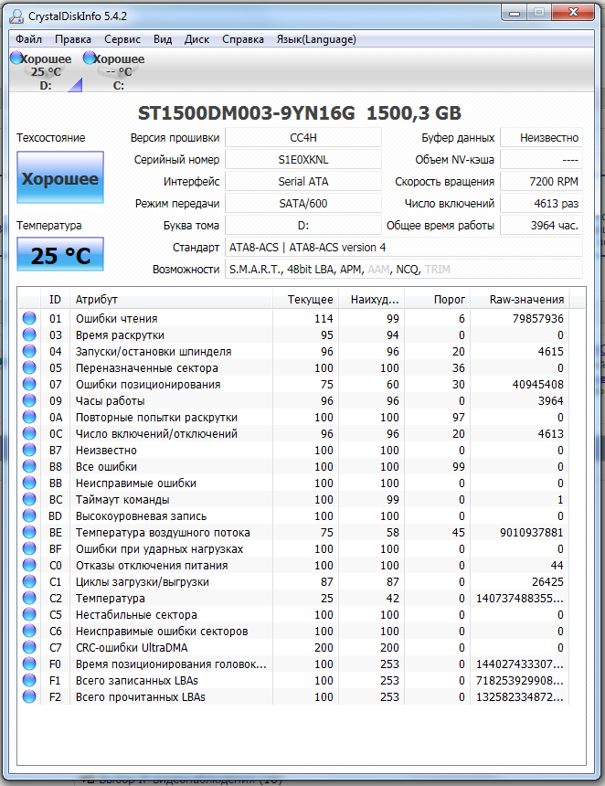Select drive C: status in disk bar
This screenshot has width=605, height=786.
[115, 70]
